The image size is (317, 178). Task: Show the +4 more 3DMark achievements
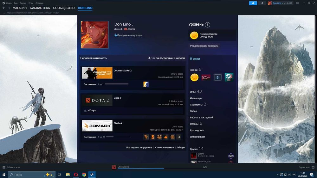(179, 137)
